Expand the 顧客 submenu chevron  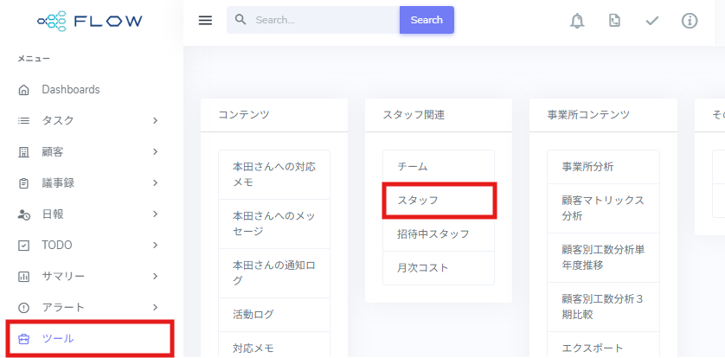coord(156,152)
